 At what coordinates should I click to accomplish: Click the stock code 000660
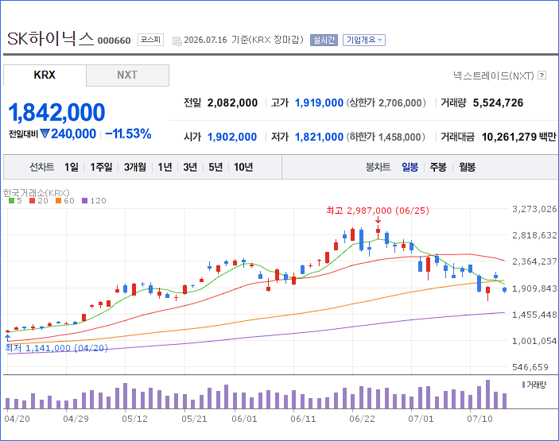(x=114, y=41)
